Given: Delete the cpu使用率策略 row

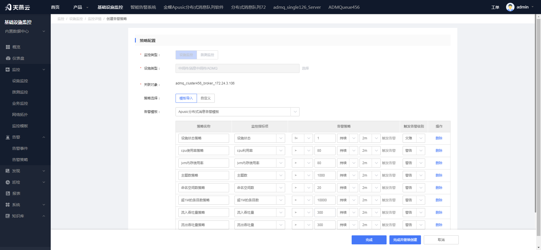Looking at the screenshot, I should (439, 151).
